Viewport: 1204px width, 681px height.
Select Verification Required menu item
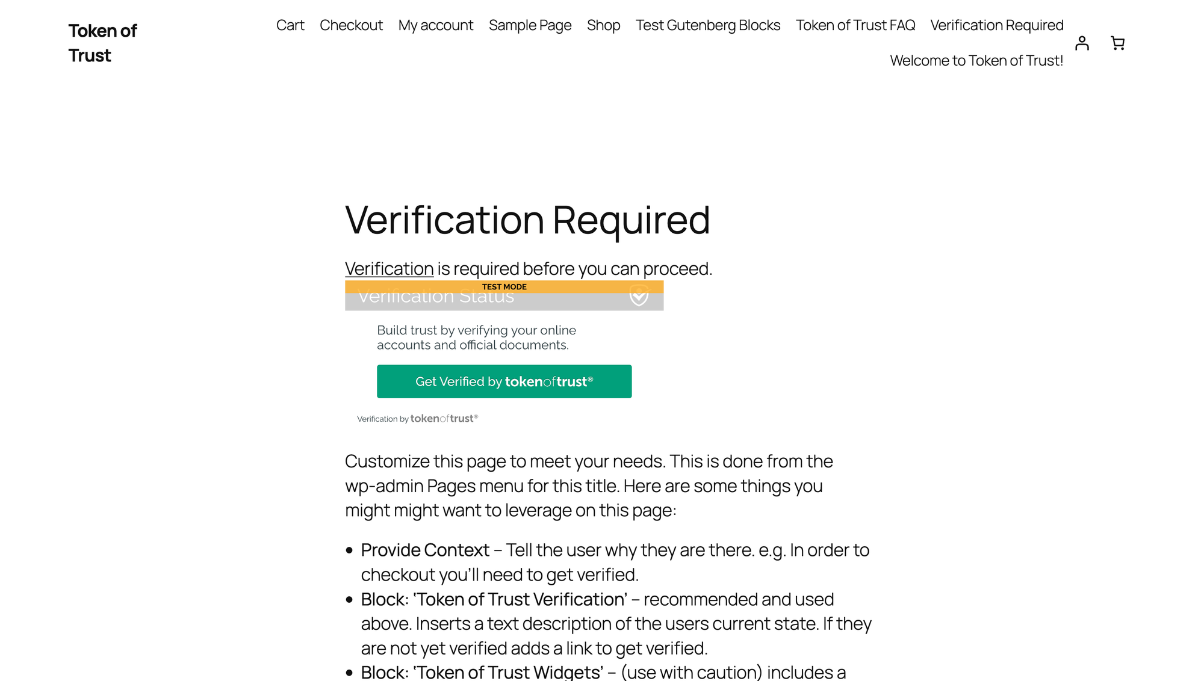point(997,25)
